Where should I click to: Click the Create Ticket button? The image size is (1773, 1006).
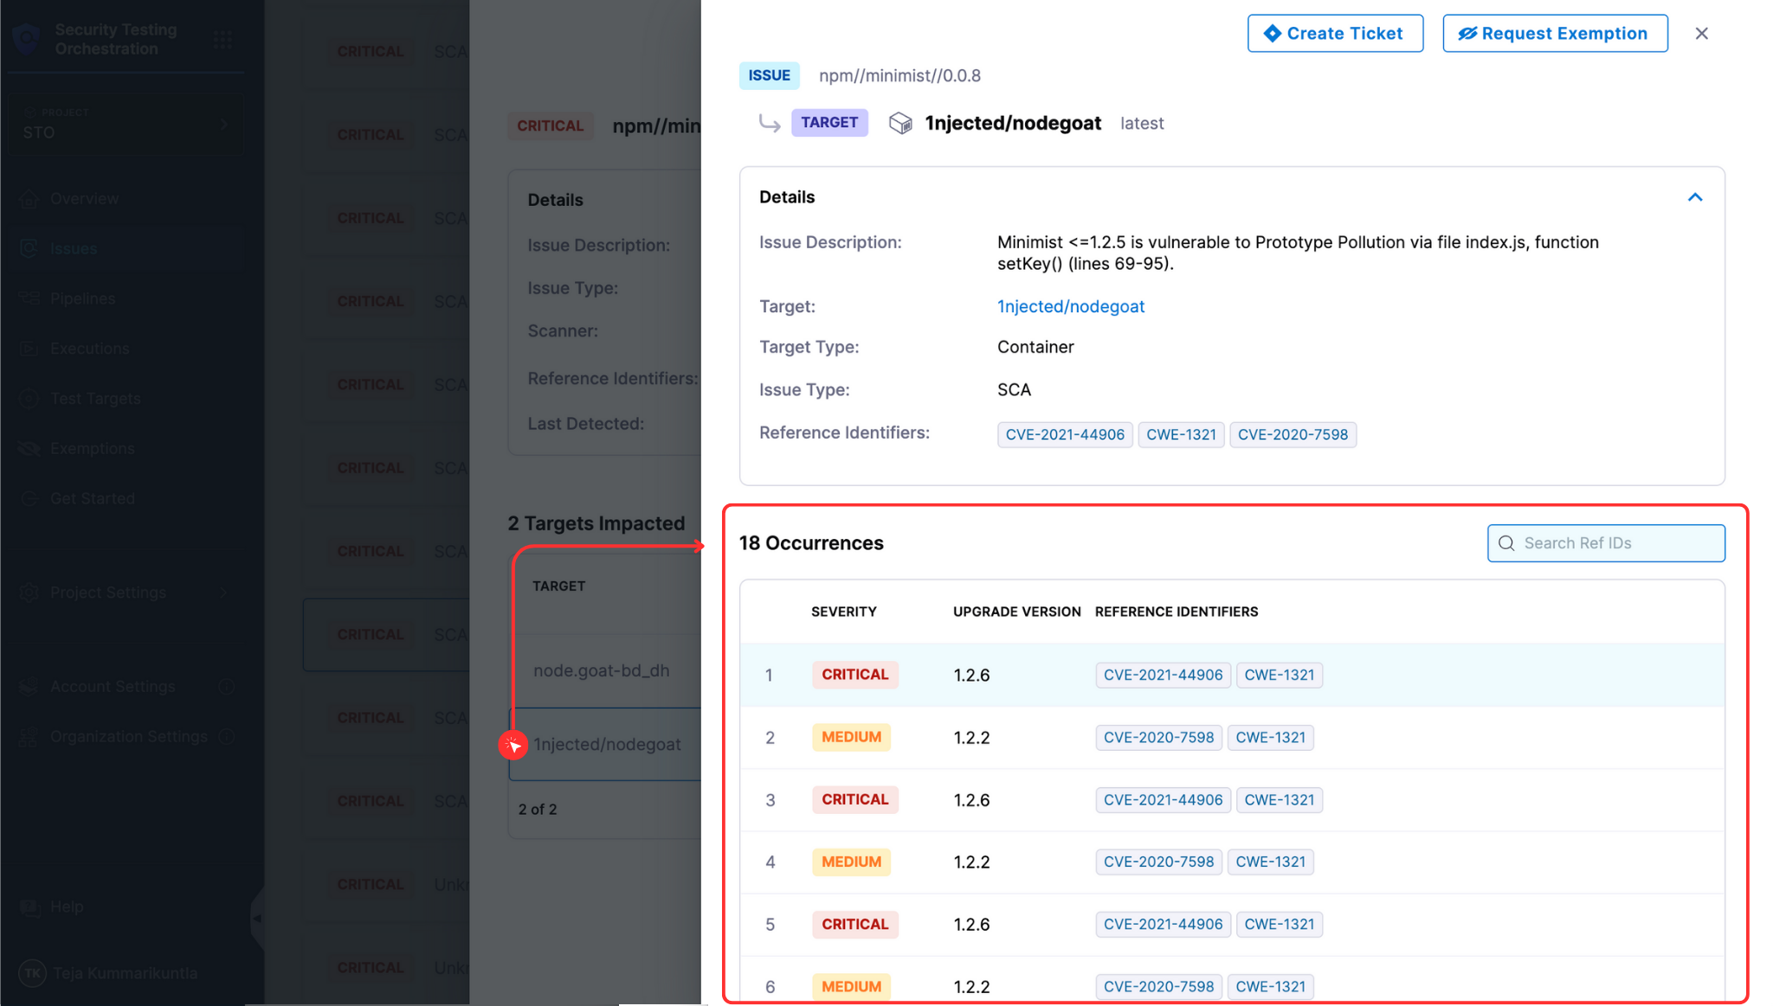point(1334,34)
